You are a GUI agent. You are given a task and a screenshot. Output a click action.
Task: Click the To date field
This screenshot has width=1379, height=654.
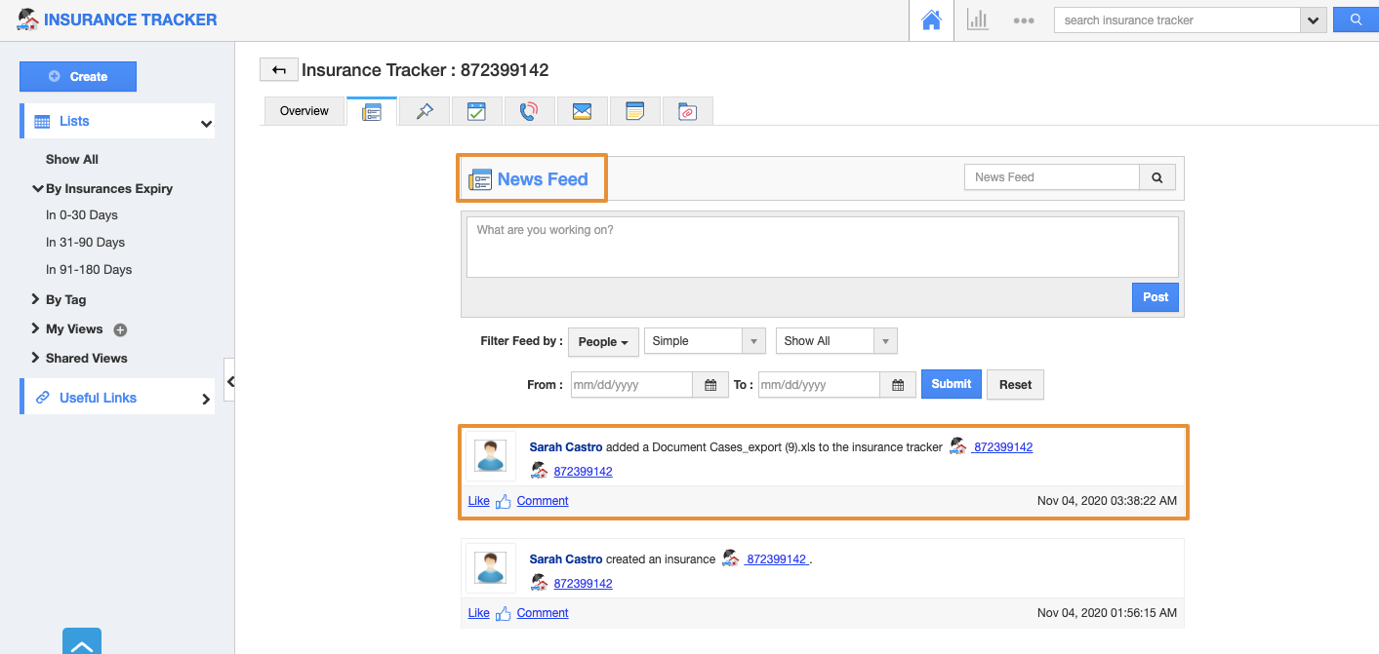[x=819, y=385]
